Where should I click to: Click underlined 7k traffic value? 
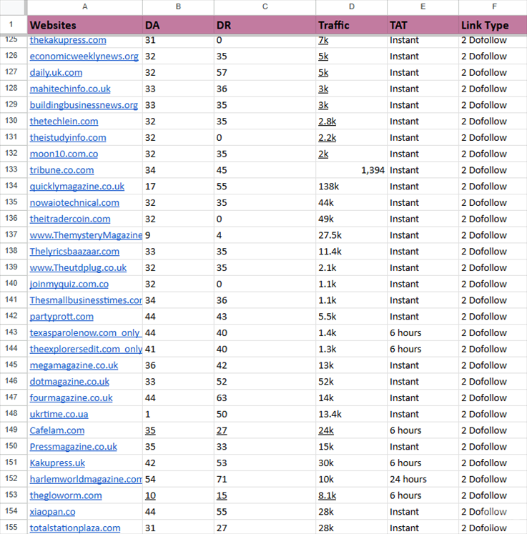coord(323,40)
